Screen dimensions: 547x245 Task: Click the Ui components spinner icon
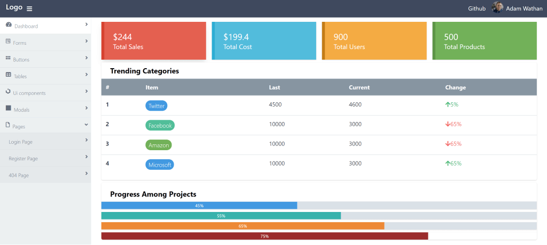tap(9, 91)
